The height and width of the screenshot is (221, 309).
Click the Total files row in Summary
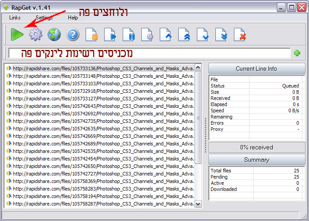pos(256,171)
